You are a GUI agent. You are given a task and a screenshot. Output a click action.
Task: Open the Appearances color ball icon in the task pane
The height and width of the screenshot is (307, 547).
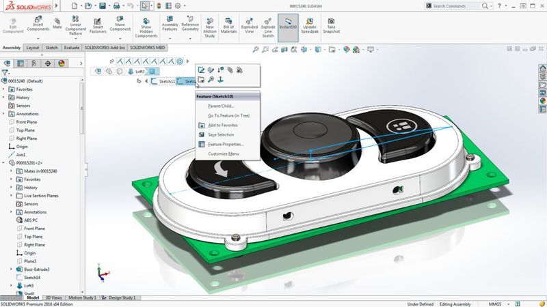pos(542,101)
